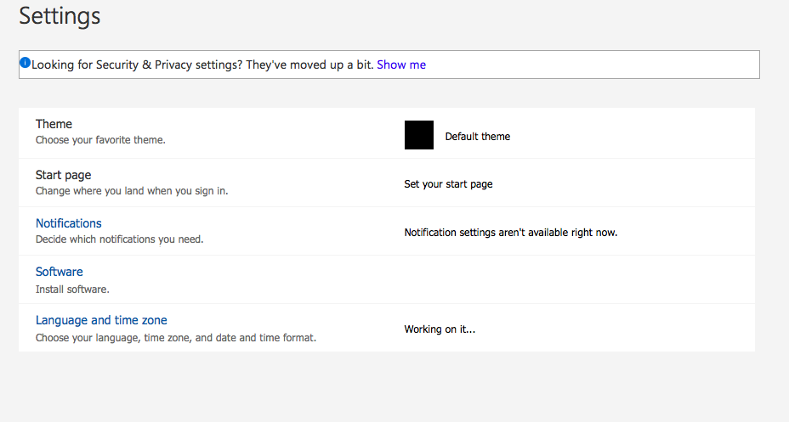This screenshot has width=789, height=422.
Task: Open the Notifications settings link
Action: click(x=68, y=223)
